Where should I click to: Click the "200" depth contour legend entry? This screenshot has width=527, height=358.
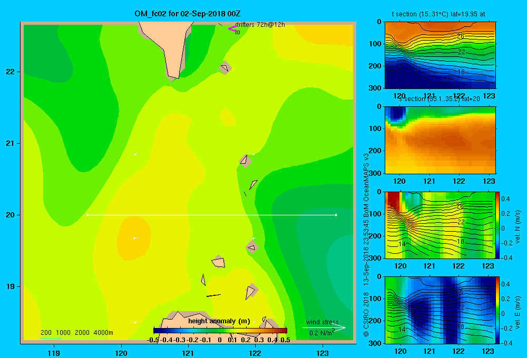[46, 333]
